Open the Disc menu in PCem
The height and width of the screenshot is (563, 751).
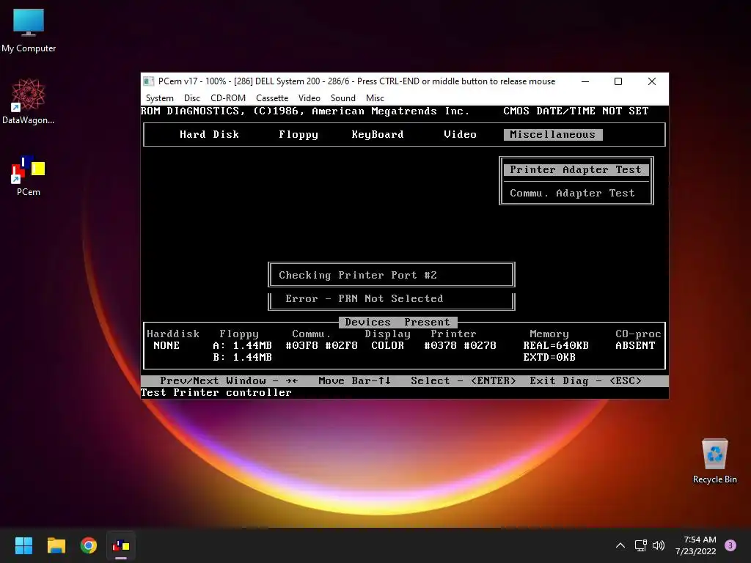[192, 98]
